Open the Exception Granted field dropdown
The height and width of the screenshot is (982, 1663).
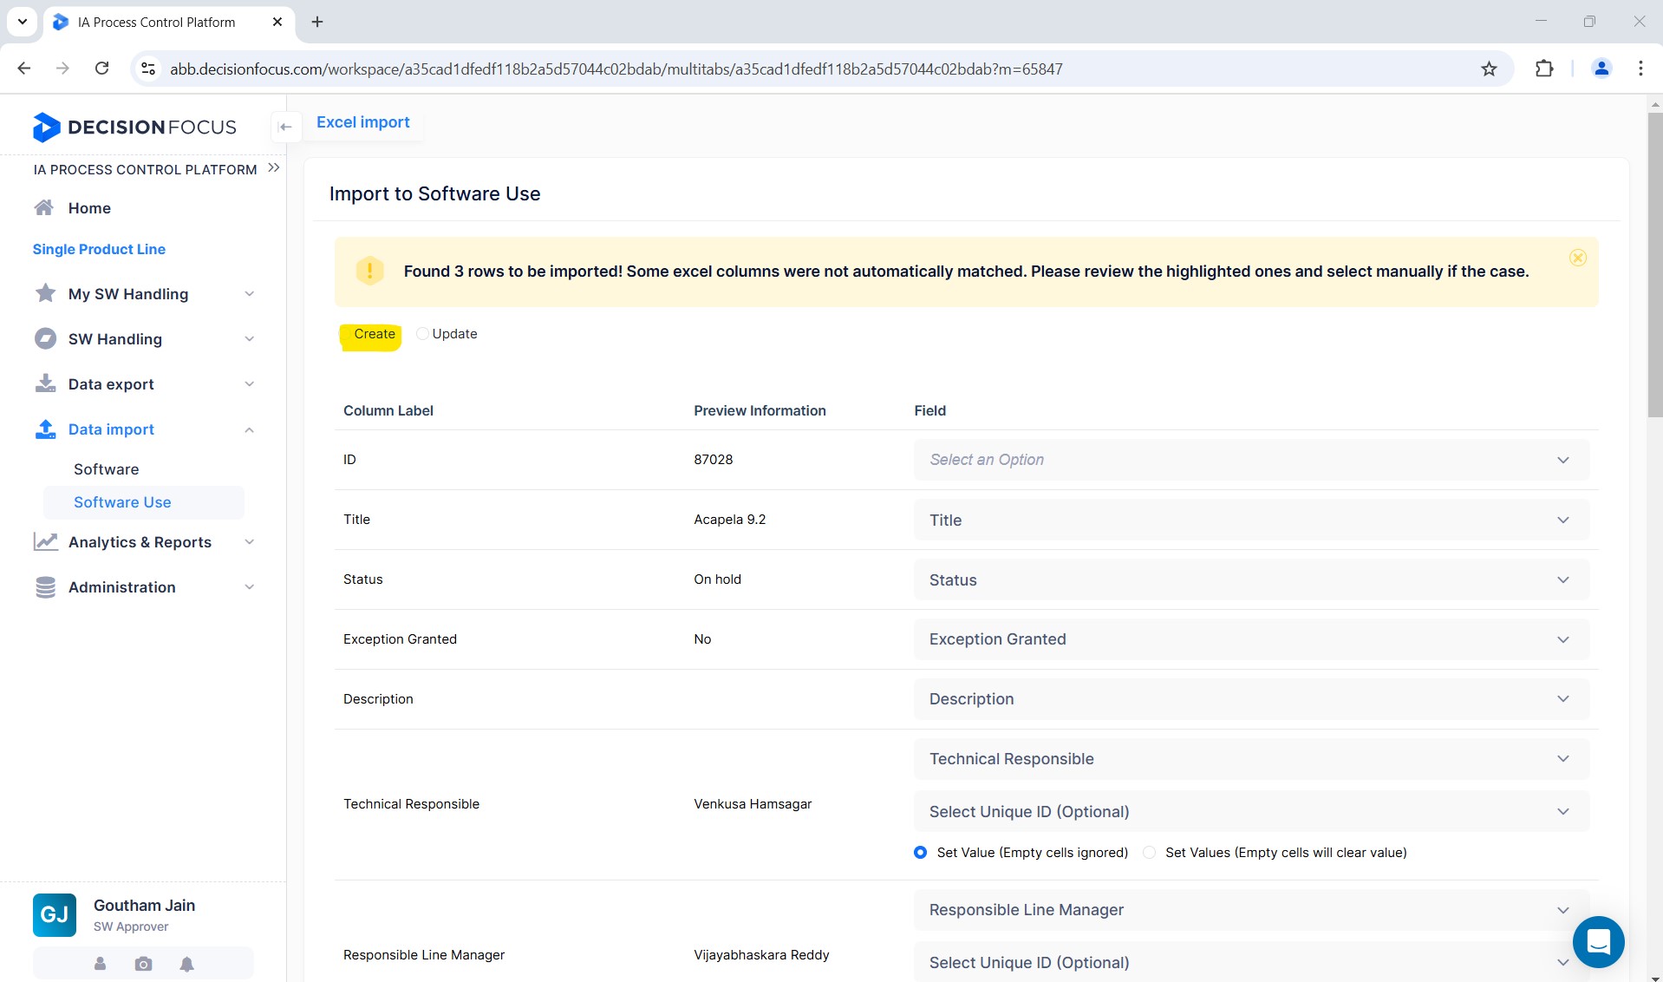click(x=1251, y=639)
